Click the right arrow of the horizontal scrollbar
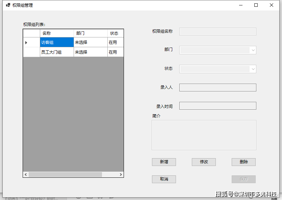This screenshot has height=200, width=282. (121, 174)
